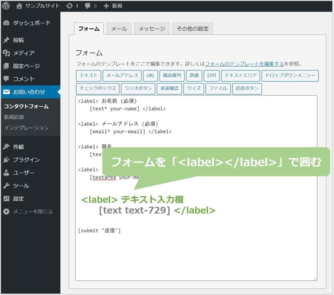
Task: Click the home icon beside サンプルサイト
Action: [x=19, y=6]
